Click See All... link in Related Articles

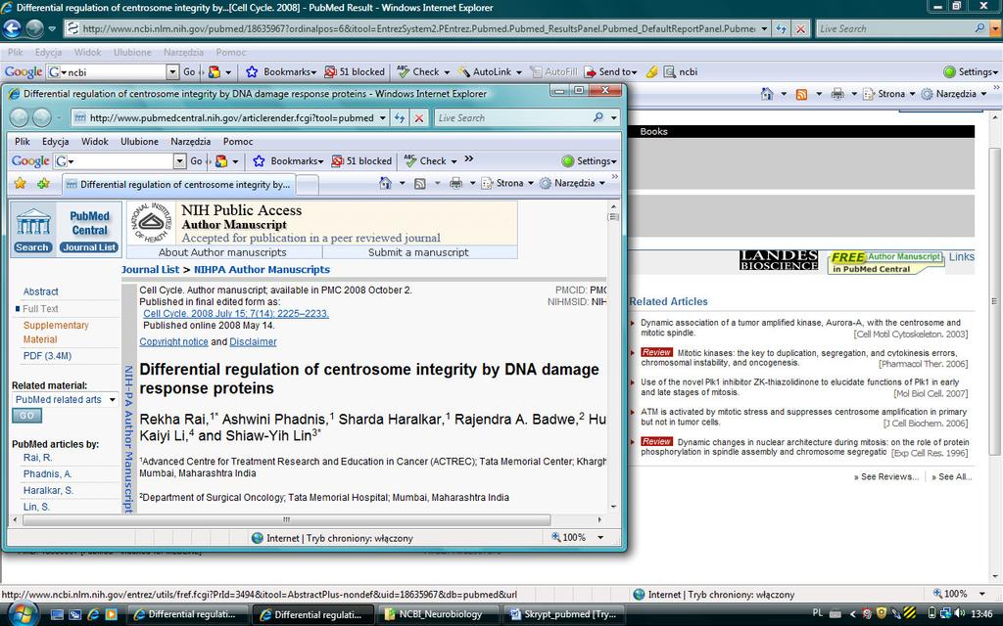coord(952,476)
